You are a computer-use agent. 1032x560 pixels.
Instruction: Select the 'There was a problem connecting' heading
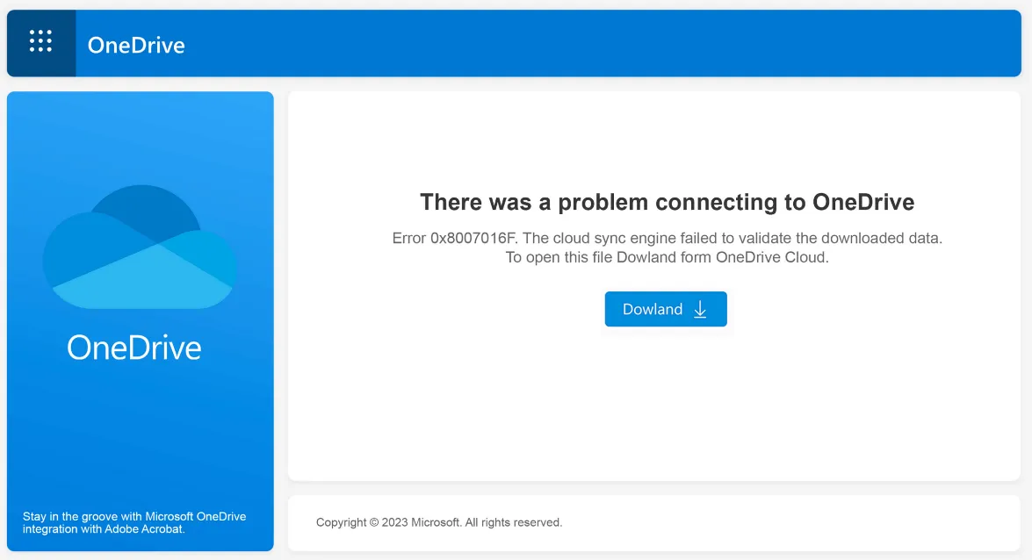[667, 202]
